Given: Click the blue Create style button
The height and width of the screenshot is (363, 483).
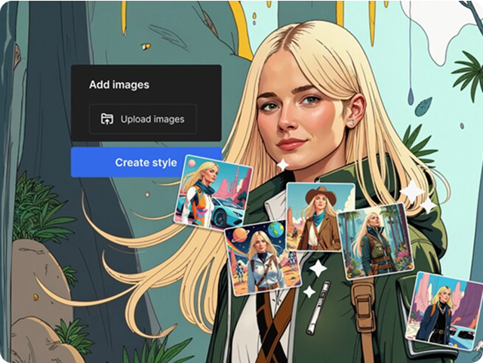Looking at the screenshot, I should pos(146,162).
